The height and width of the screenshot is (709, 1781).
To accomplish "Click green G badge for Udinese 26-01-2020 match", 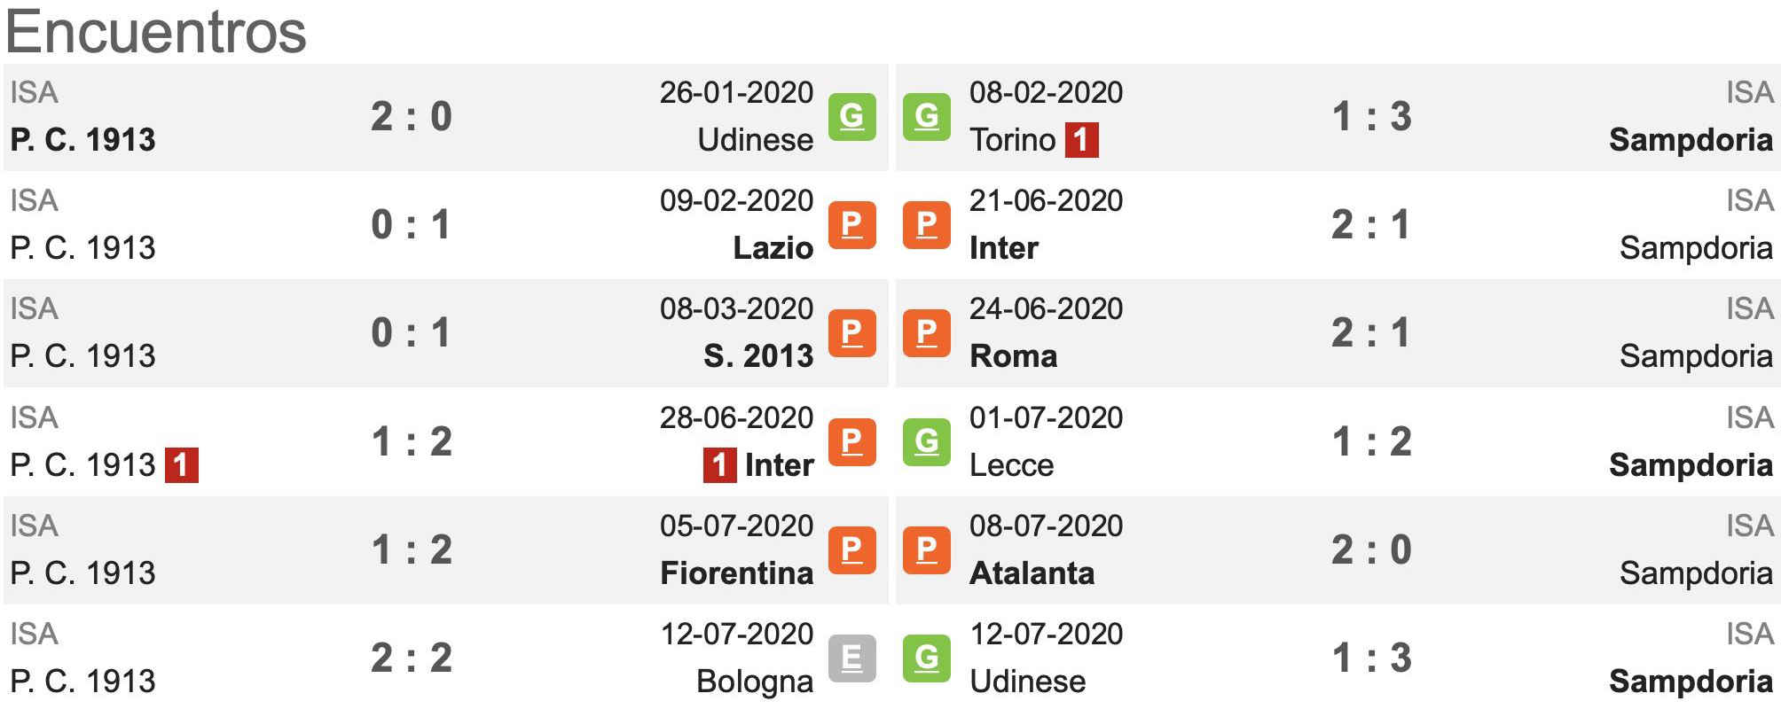I will [851, 117].
